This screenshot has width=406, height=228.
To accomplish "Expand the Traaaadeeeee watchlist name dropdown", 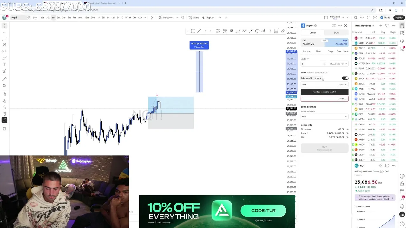I will click(x=364, y=25).
